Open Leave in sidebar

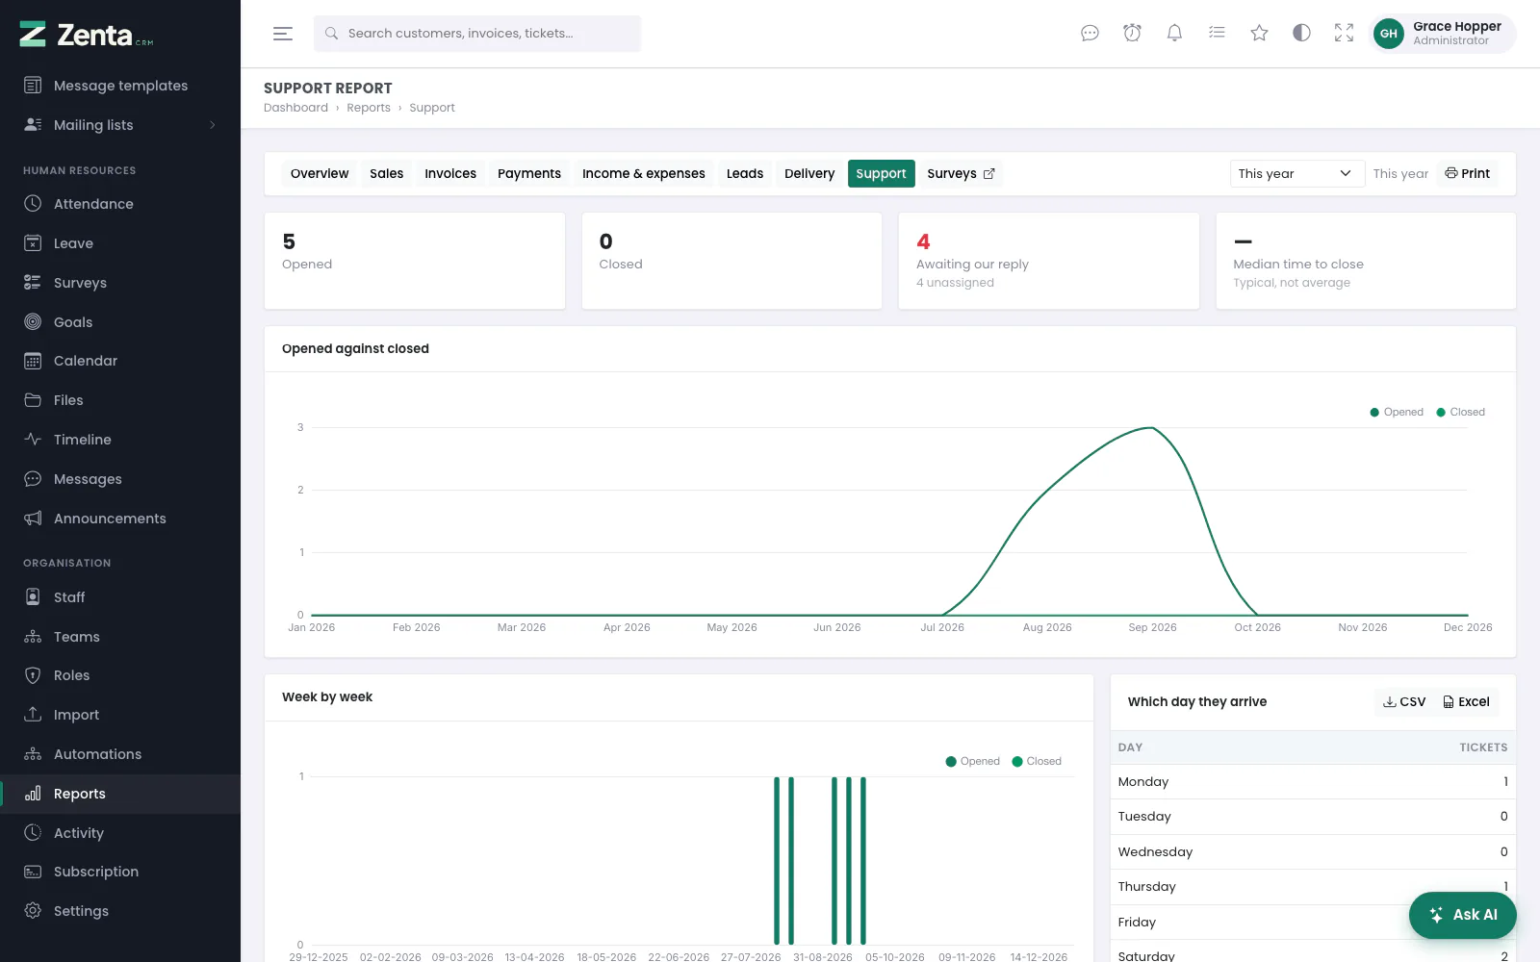tap(120, 243)
